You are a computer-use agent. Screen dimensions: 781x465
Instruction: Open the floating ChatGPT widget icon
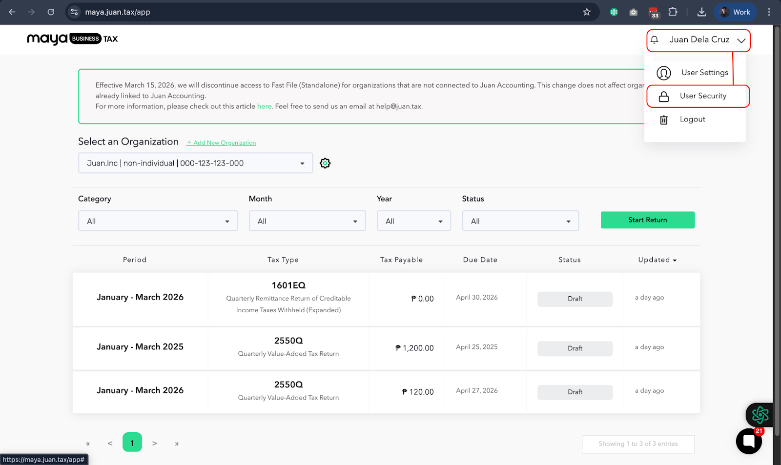click(x=760, y=415)
